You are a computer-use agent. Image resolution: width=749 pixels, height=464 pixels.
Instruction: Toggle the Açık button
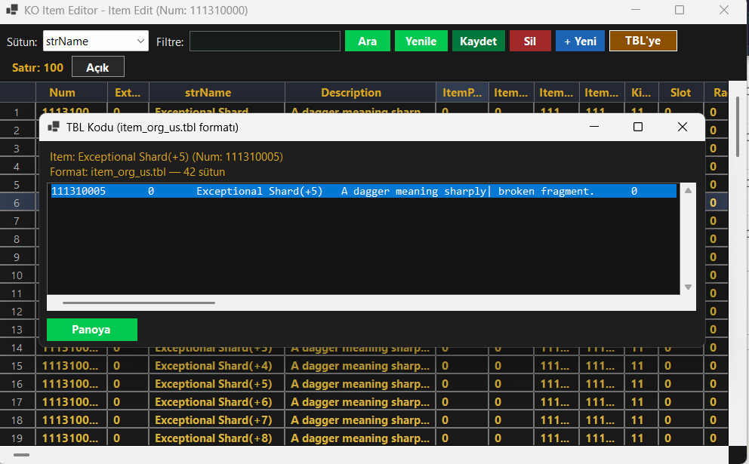pyautogui.click(x=98, y=67)
